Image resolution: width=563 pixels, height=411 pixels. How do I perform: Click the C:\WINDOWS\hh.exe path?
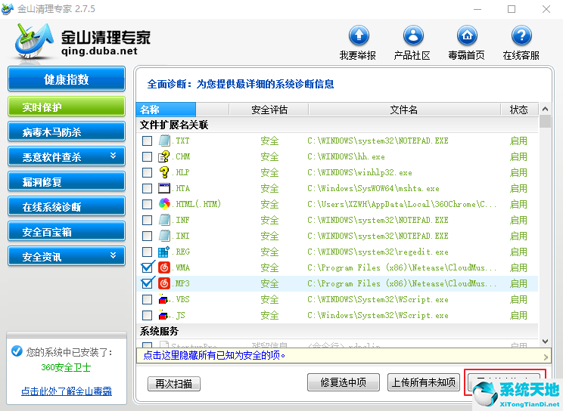point(346,156)
